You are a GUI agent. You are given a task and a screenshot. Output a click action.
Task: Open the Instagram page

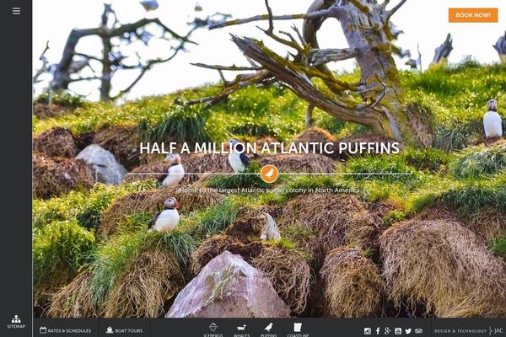(367, 331)
